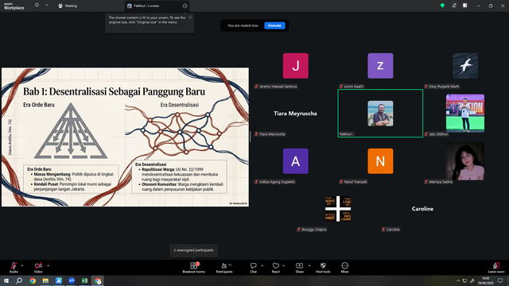Select Aditya Agung Sugianto's A avatar tile
This screenshot has height=286, width=509.
pos(295,161)
